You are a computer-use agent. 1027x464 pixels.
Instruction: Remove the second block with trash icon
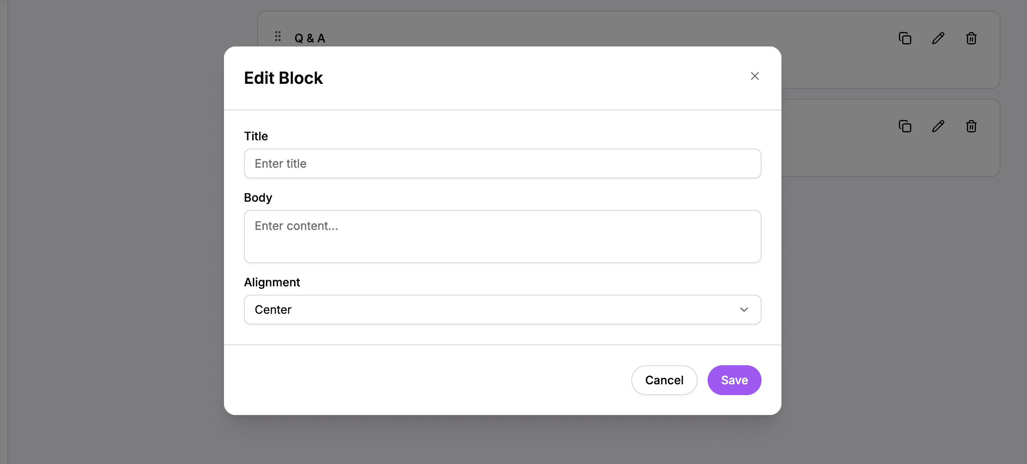(x=971, y=127)
